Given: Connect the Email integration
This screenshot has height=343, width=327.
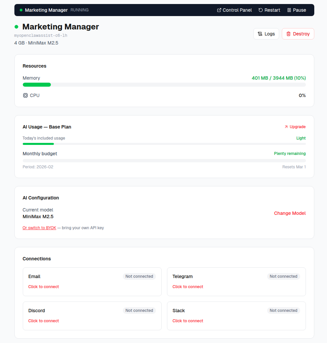Looking at the screenshot, I should (x=44, y=287).
